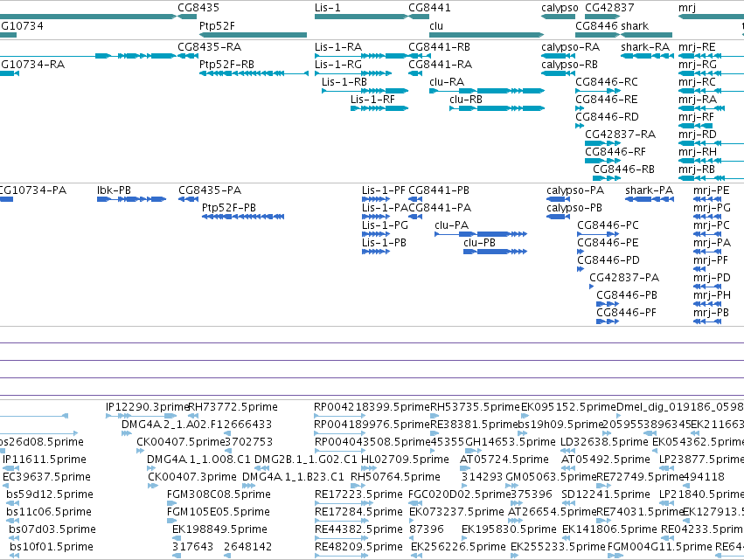Click the lbk-PB protein glyph
Viewport: 744px width, 560px height.
coord(131,199)
